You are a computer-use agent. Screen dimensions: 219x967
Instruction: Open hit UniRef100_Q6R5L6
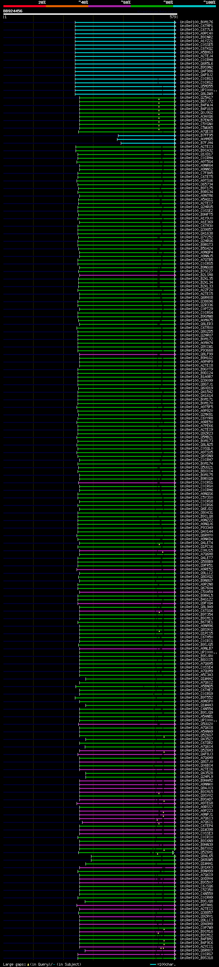pyautogui.click(x=196, y=64)
